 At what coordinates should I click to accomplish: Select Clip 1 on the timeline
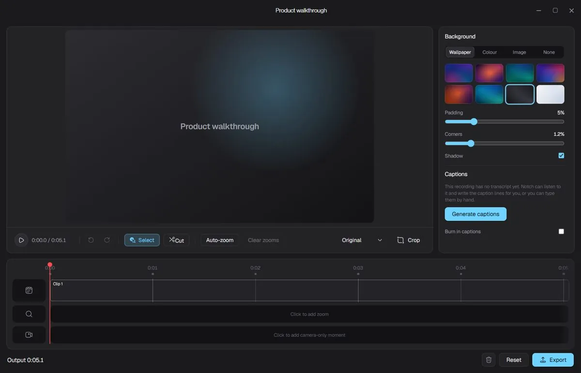coord(309,290)
